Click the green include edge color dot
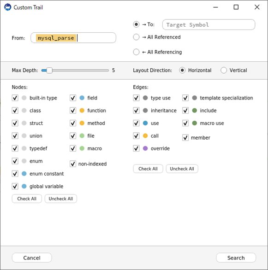 point(194,111)
